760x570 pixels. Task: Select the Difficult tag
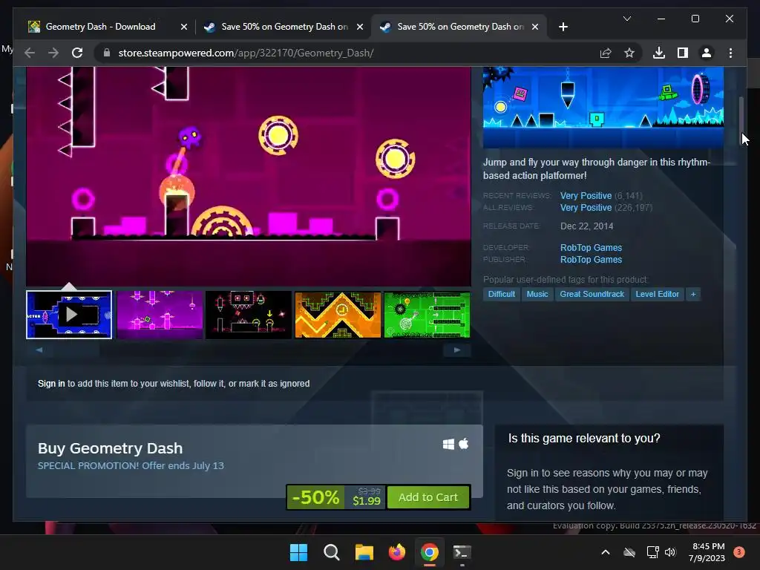pyautogui.click(x=501, y=294)
